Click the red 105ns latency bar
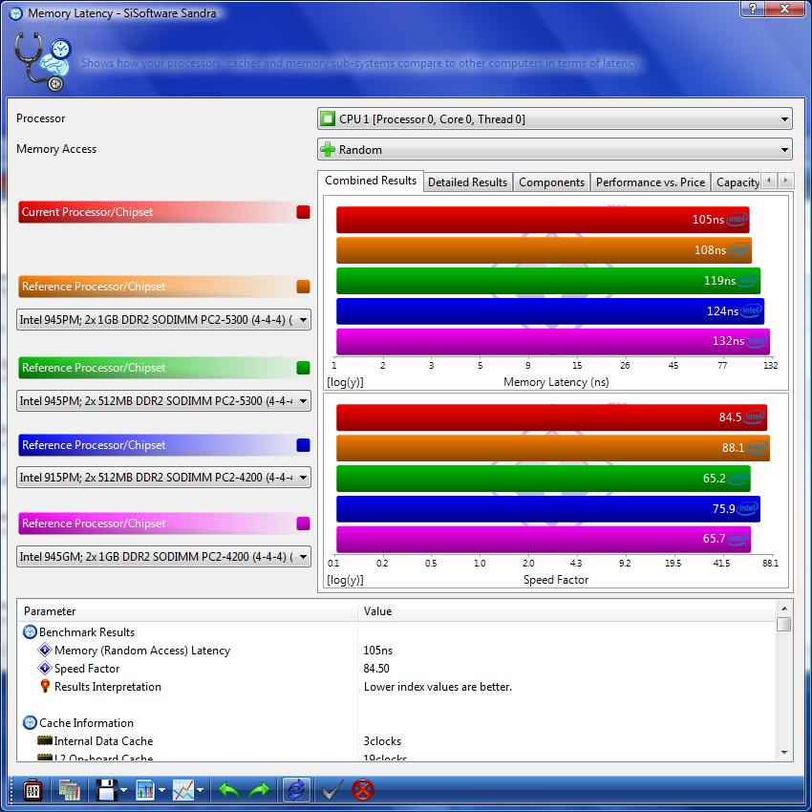Image resolution: width=812 pixels, height=812 pixels. [x=543, y=220]
